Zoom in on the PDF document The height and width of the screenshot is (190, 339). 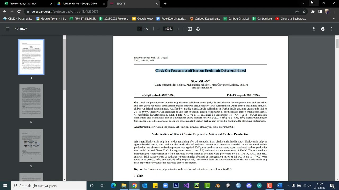pyautogui.click(x=178, y=29)
